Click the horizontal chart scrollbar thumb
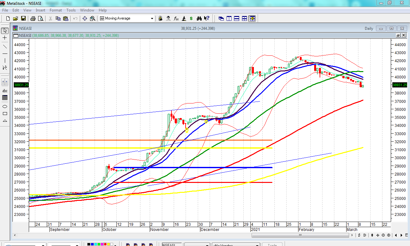The height and width of the screenshot is (246, 410). (300, 235)
